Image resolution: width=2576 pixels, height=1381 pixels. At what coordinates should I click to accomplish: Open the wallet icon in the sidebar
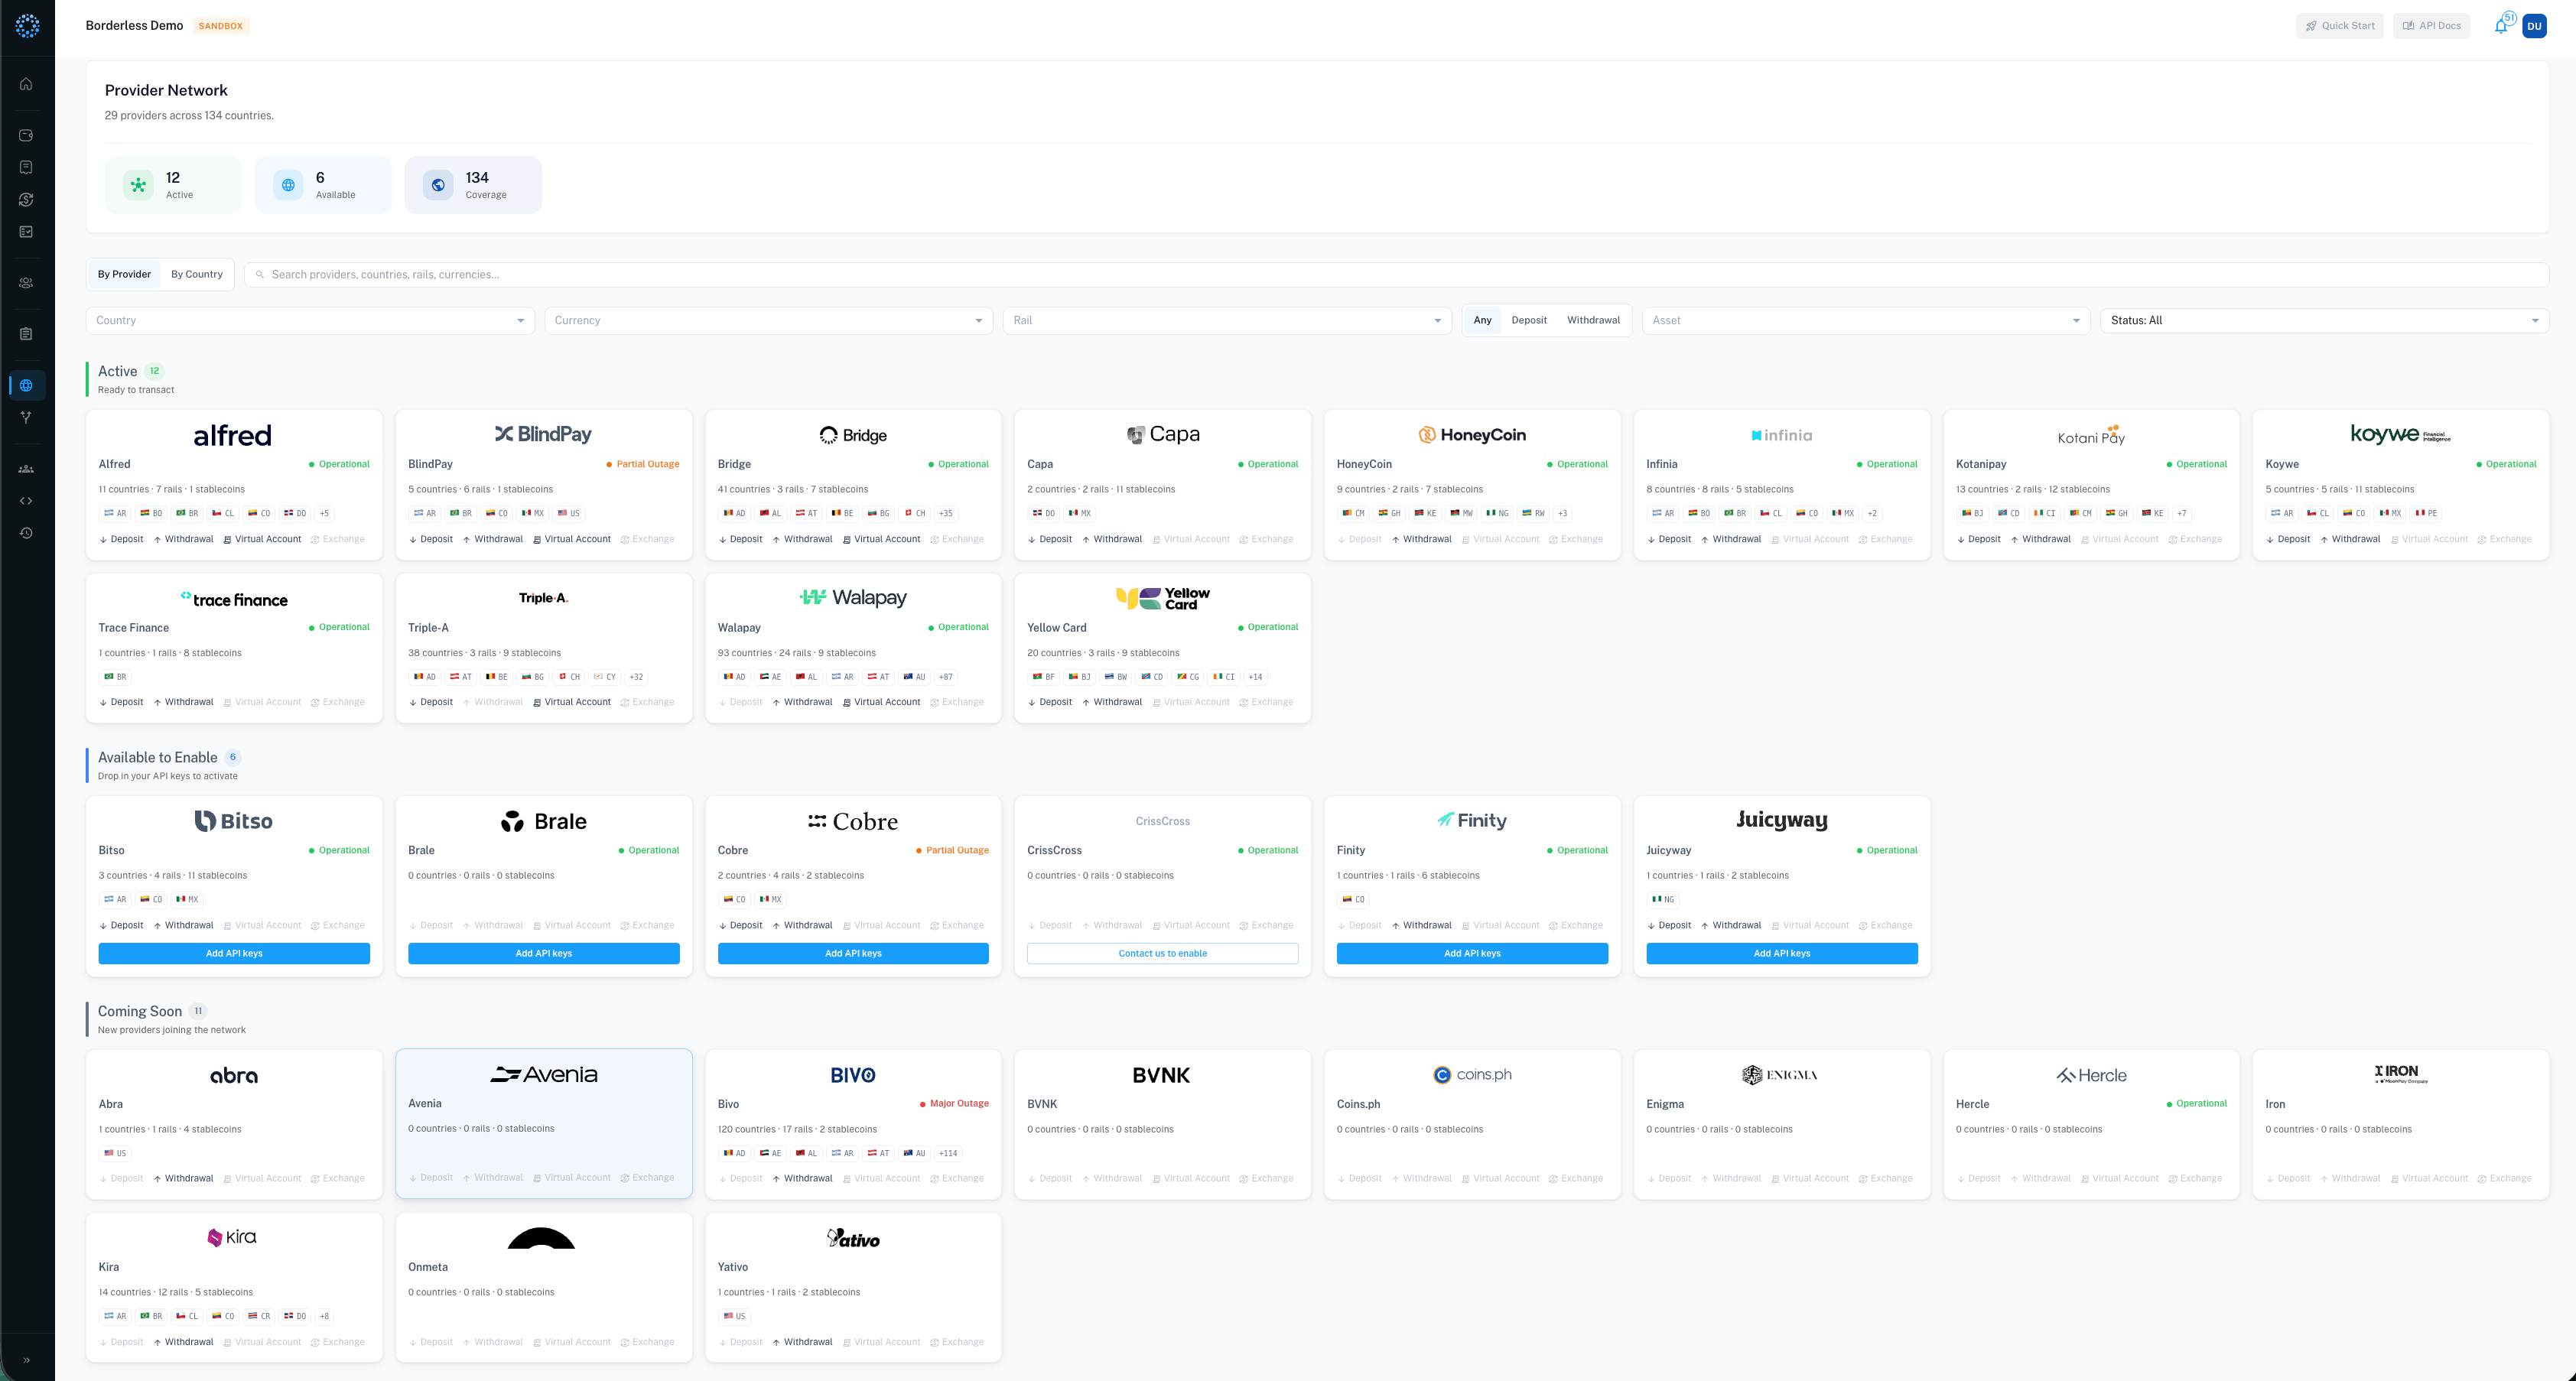click(26, 135)
